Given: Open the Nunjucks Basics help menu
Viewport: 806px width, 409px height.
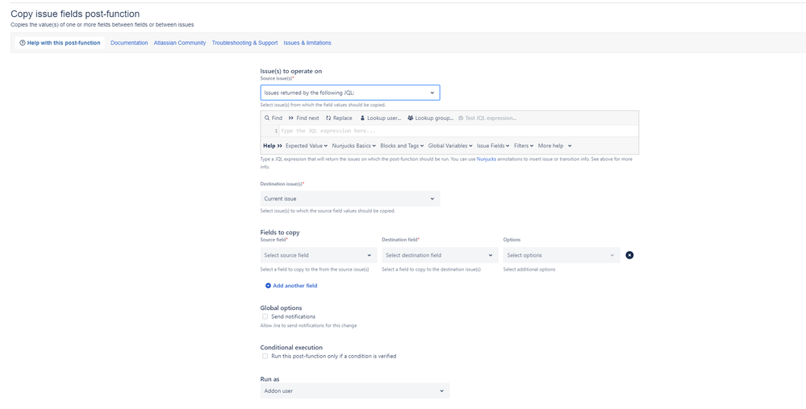Looking at the screenshot, I should click(x=353, y=146).
